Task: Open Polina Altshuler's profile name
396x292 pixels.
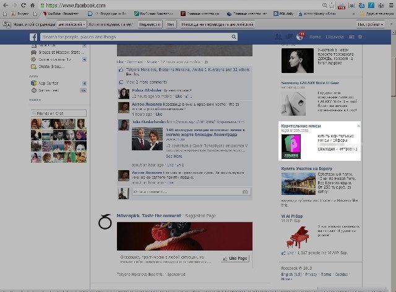Action: click(x=147, y=90)
